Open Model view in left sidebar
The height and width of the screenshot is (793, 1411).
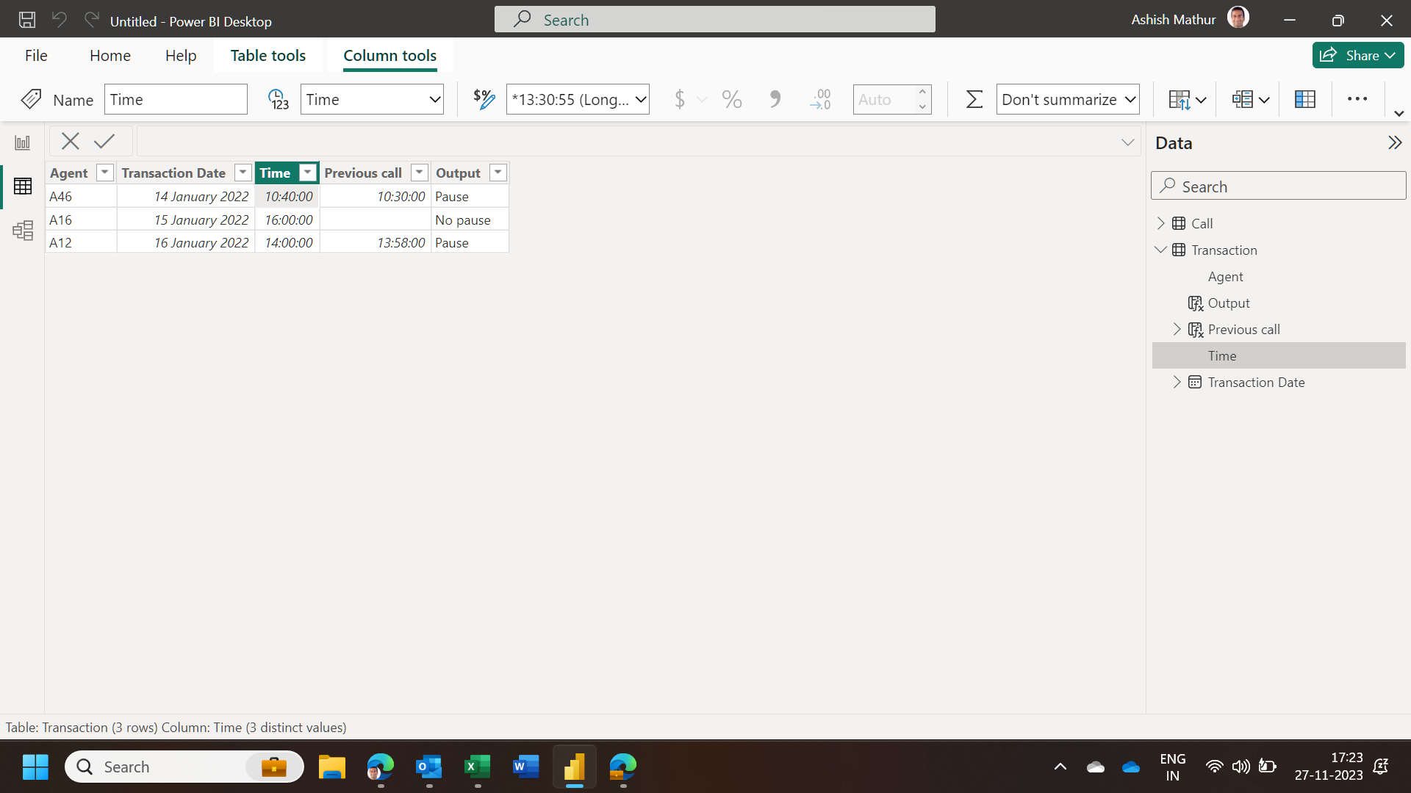point(23,231)
